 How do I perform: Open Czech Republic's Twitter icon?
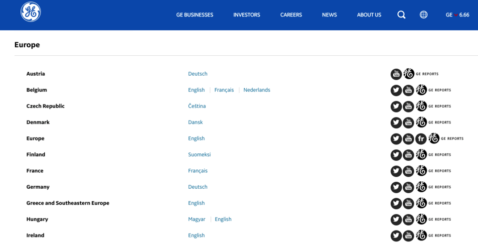click(x=396, y=106)
